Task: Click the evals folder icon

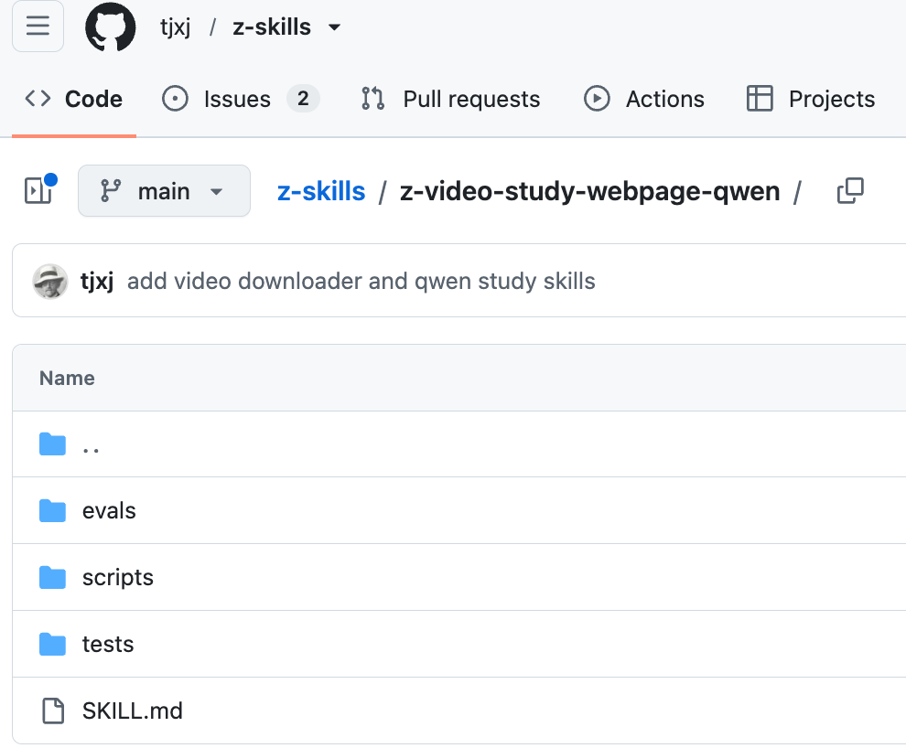Action: [x=52, y=511]
